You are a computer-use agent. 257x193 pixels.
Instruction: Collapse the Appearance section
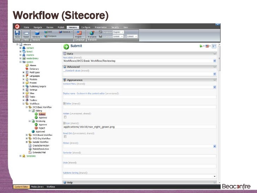click(x=215, y=80)
